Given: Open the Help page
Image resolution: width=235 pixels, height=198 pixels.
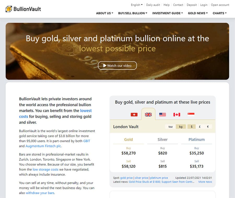Looking at the screenshot, I should (167, 5).
